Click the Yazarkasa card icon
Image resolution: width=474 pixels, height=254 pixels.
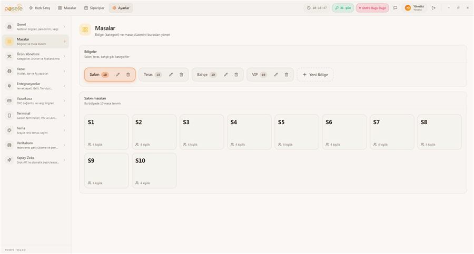coord(9,100)
